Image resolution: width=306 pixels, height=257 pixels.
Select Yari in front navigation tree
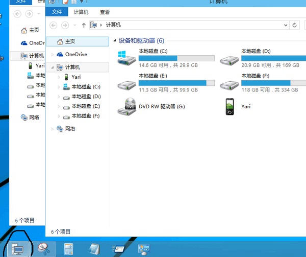point(76,77)
